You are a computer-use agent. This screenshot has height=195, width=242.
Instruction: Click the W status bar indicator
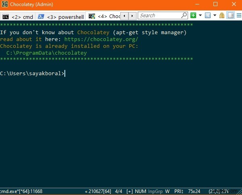coord(167,191)
